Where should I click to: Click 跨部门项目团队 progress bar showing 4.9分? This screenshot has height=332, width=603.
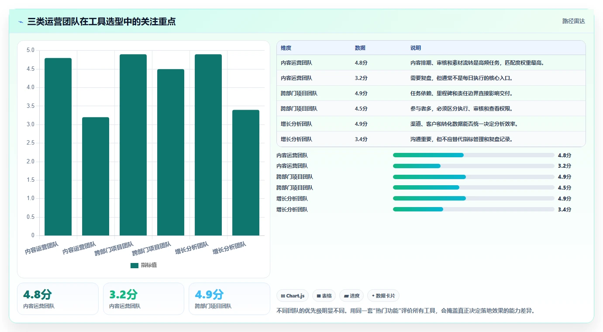(474, 177)
